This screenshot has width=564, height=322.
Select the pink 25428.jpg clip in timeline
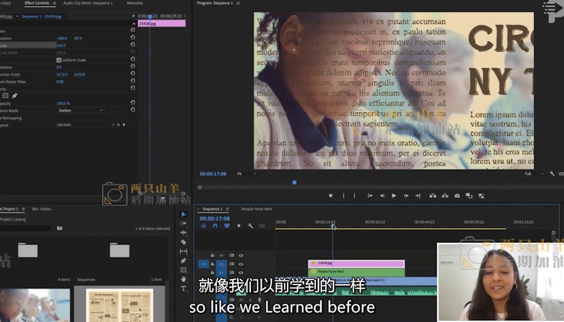coord(356,263)
